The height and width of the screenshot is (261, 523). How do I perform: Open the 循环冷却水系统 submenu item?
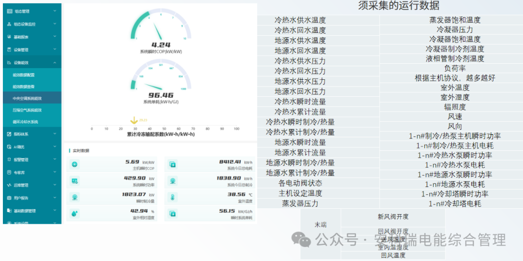click(32, 122)
